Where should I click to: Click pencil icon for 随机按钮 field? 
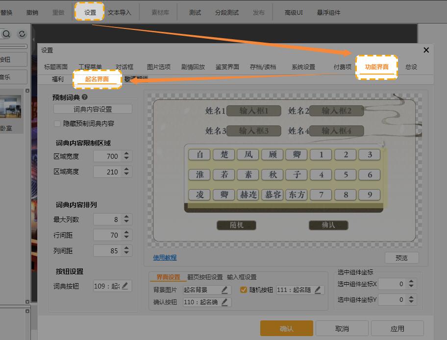pyautogui.click(x=318, y=290)
